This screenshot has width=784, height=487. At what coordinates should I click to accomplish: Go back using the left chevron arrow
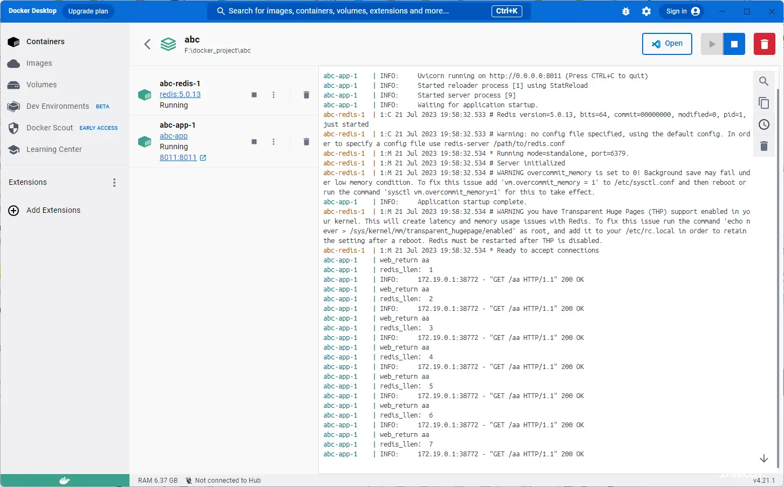coord(147,44)
